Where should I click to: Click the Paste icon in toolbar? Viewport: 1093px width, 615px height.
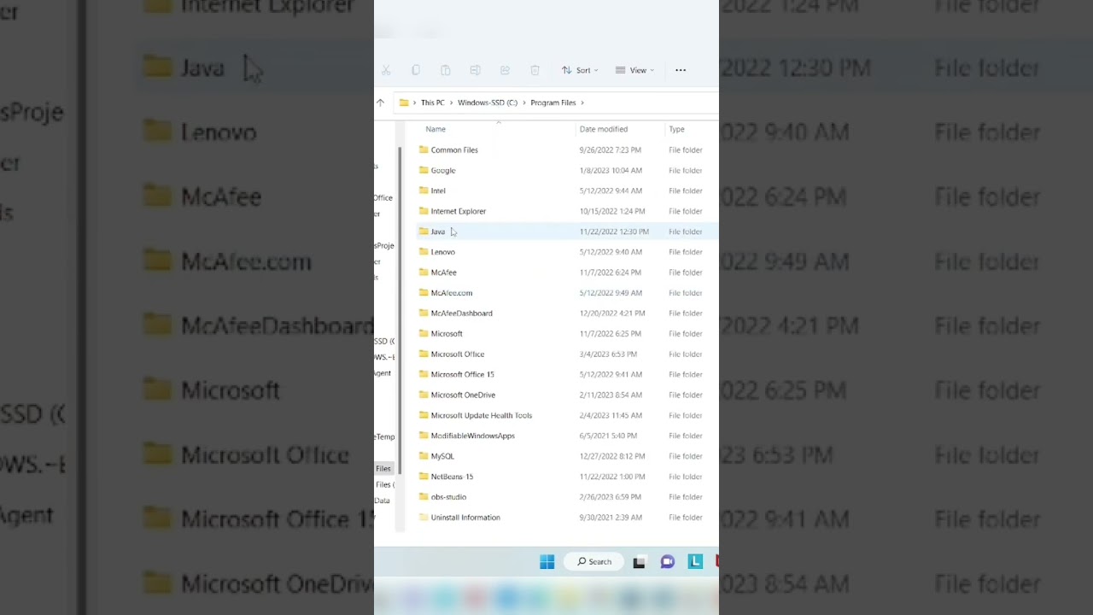coord(446,70)
